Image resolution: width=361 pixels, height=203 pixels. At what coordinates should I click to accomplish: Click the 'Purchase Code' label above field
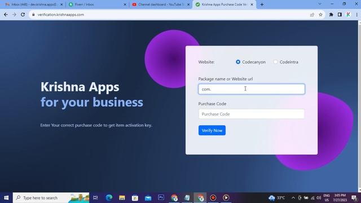[x=212, y=104]
